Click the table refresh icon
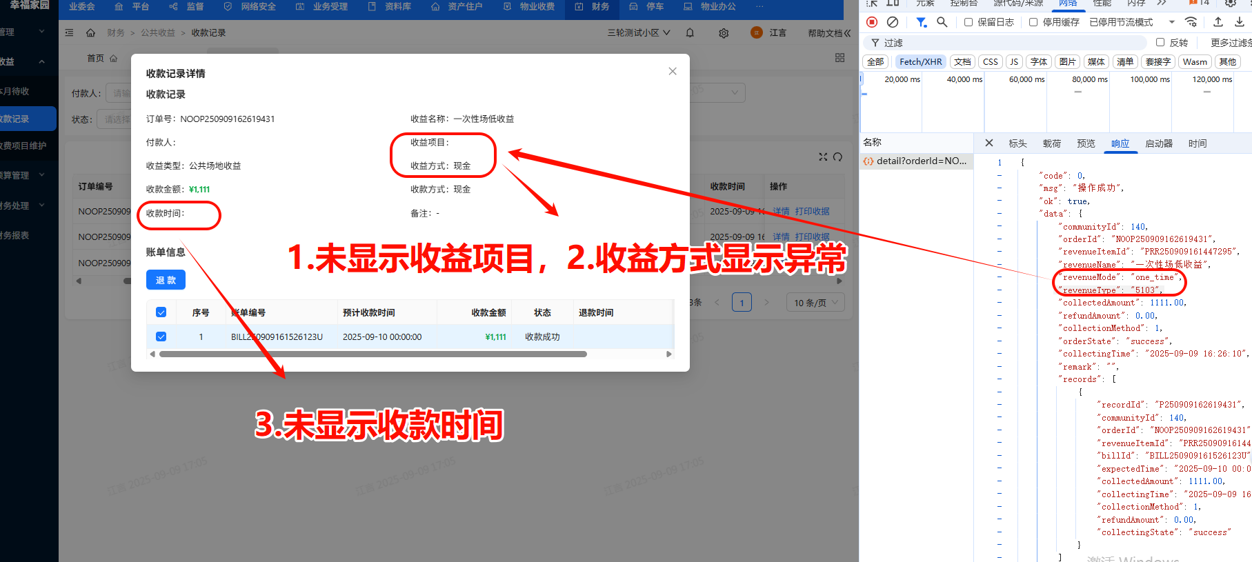1252x562 pixels. 837,157
